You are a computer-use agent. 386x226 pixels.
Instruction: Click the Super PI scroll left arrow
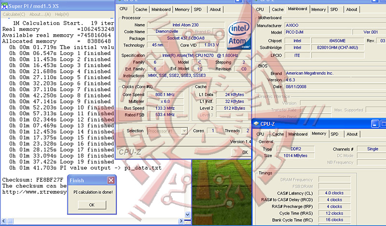(x=4, y=221)
